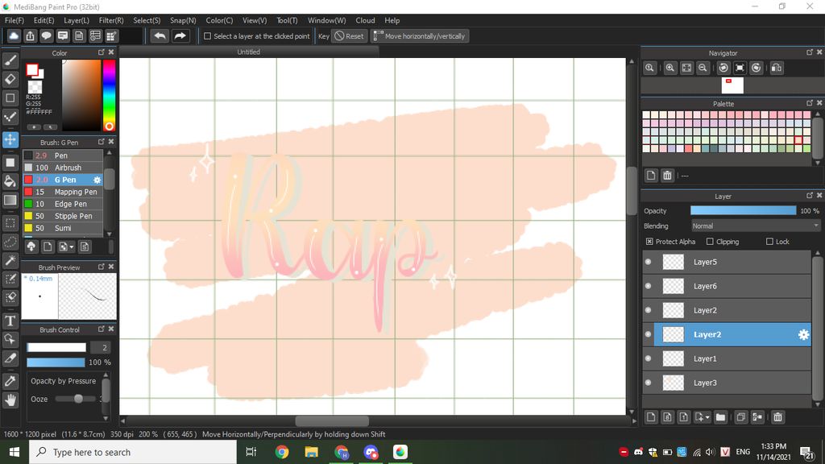Undock the Palette panel
The image size is (825, 464).
point(809,102)
